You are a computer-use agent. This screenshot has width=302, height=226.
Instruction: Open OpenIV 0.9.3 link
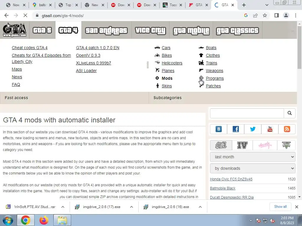[x=88, y=55]
